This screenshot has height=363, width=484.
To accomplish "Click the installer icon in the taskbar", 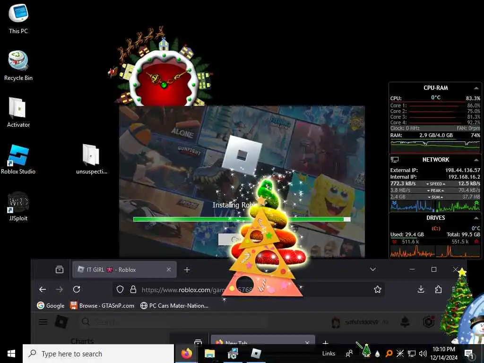I will [x=233, y=354].
